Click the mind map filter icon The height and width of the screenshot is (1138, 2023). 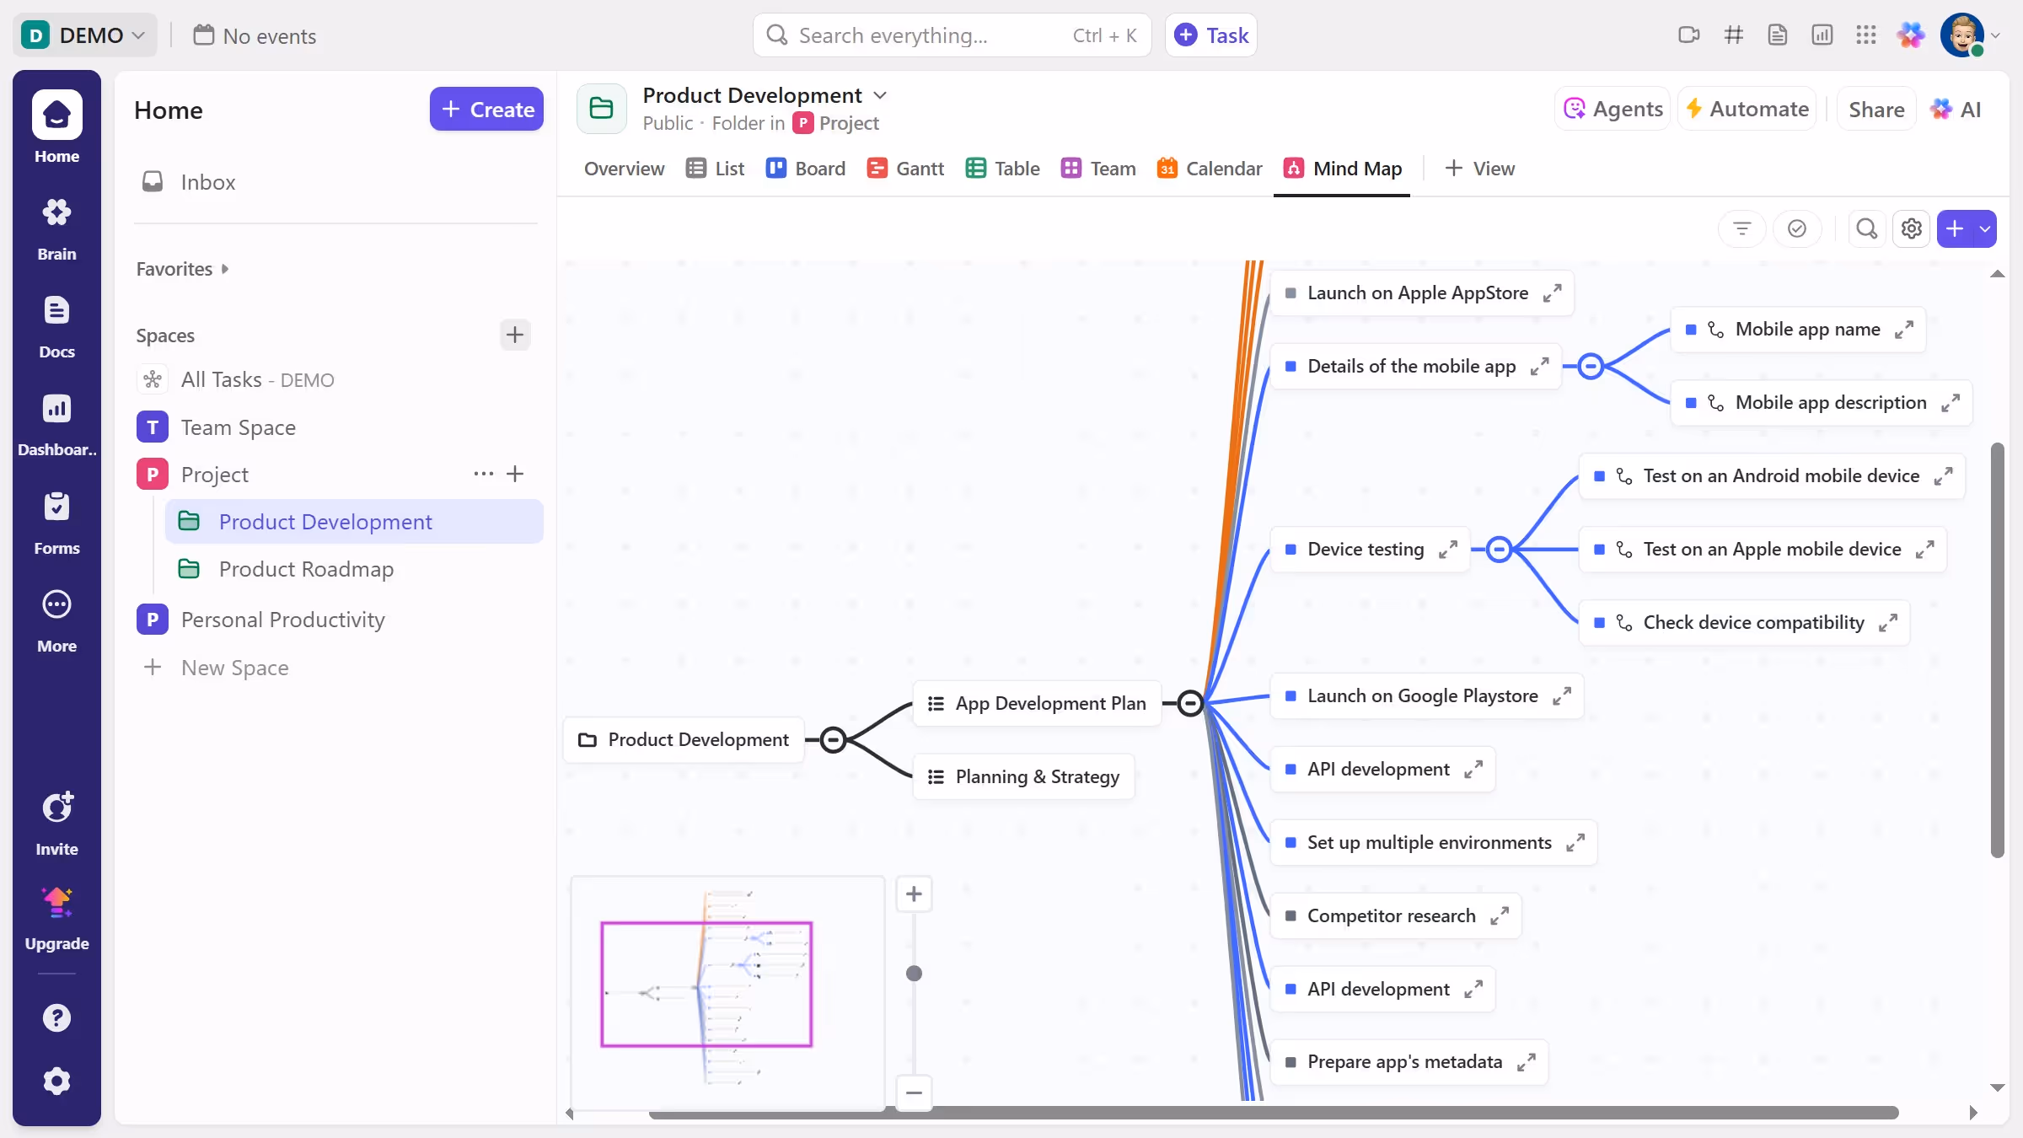[x=1741, y=228]
